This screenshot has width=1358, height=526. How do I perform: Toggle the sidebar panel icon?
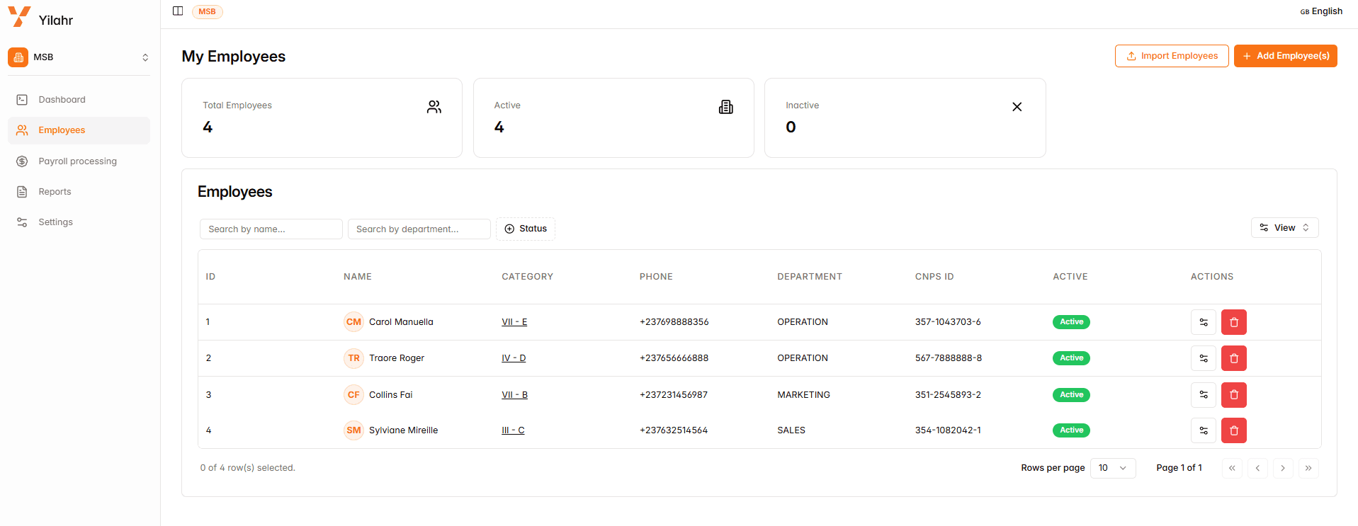coord(178,11)
